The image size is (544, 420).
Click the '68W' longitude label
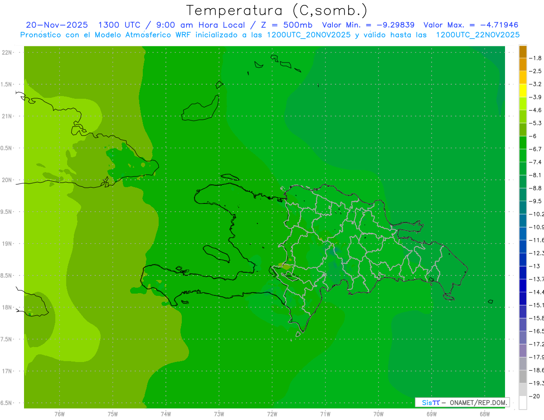pos(484,414)
